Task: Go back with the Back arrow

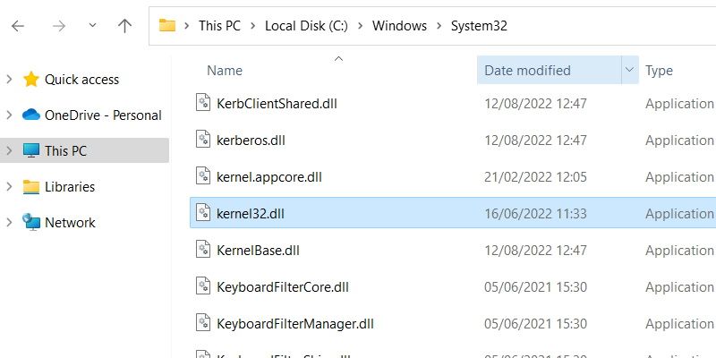Action: click(x=18, y=26)
